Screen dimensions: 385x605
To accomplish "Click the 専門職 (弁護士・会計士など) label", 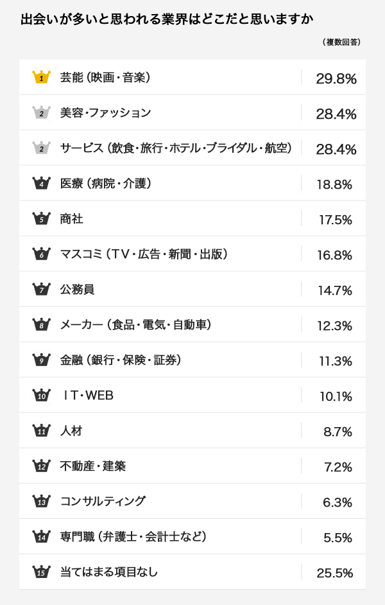I will (133, 536).
